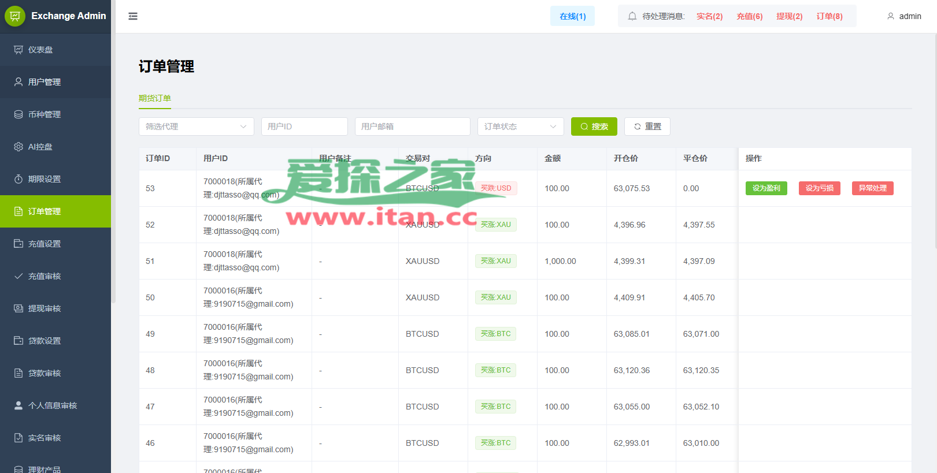
Task: Click 设为亏损 for order 53
Action: click(x=820, y=188)
